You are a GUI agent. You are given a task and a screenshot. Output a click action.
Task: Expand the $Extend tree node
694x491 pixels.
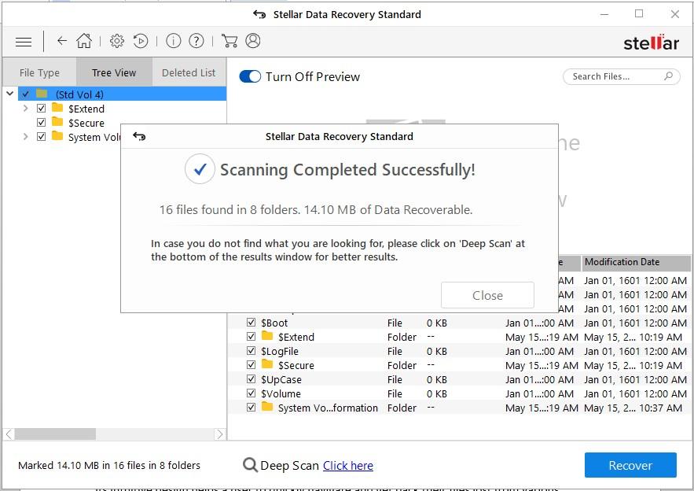tap(25, 108)
